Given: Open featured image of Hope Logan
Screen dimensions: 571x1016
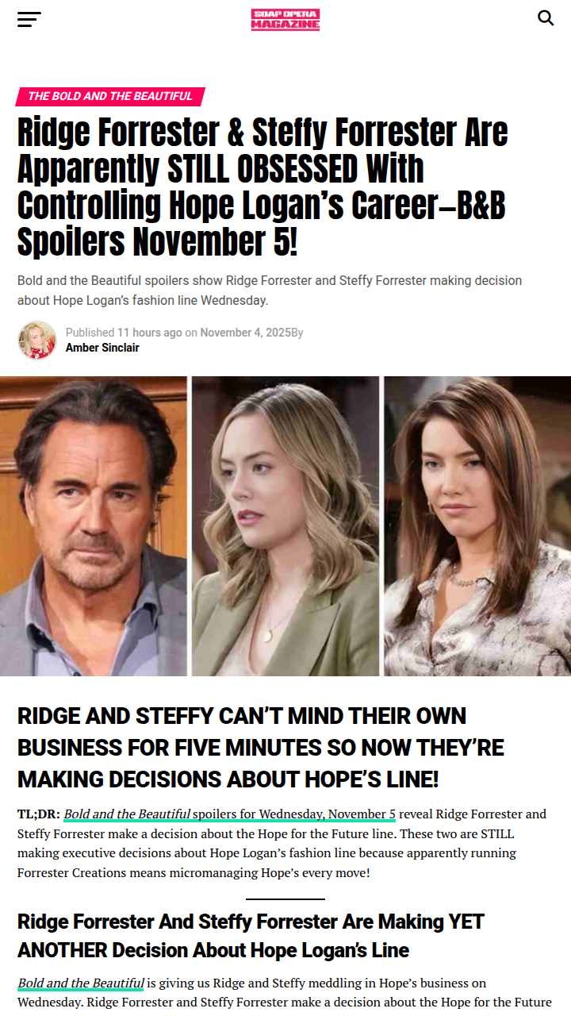Looking at the screenshot, I should tap(285, 526).
